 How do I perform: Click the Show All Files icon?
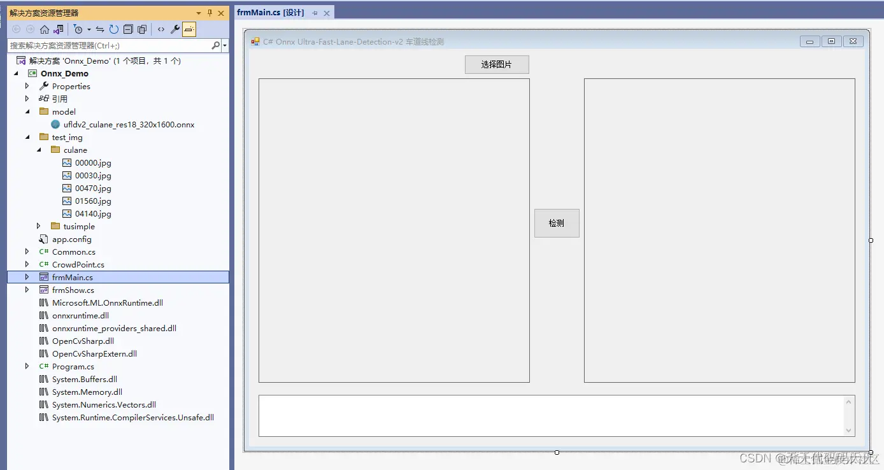coord(142,29)
